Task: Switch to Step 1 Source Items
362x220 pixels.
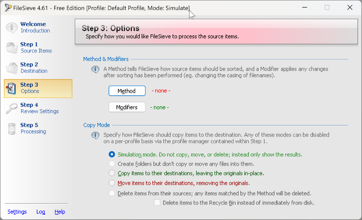Action: pos(38,48)
